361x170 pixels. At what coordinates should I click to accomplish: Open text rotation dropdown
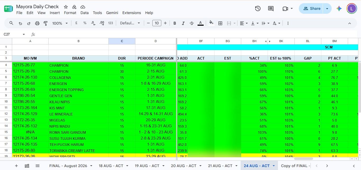[276, 23]
